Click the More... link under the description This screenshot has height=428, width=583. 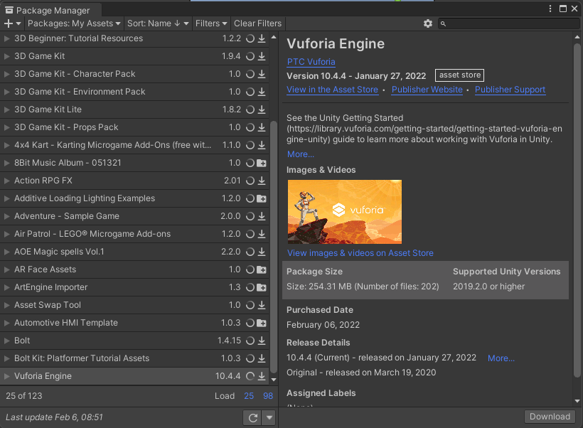tap(301, 154)
